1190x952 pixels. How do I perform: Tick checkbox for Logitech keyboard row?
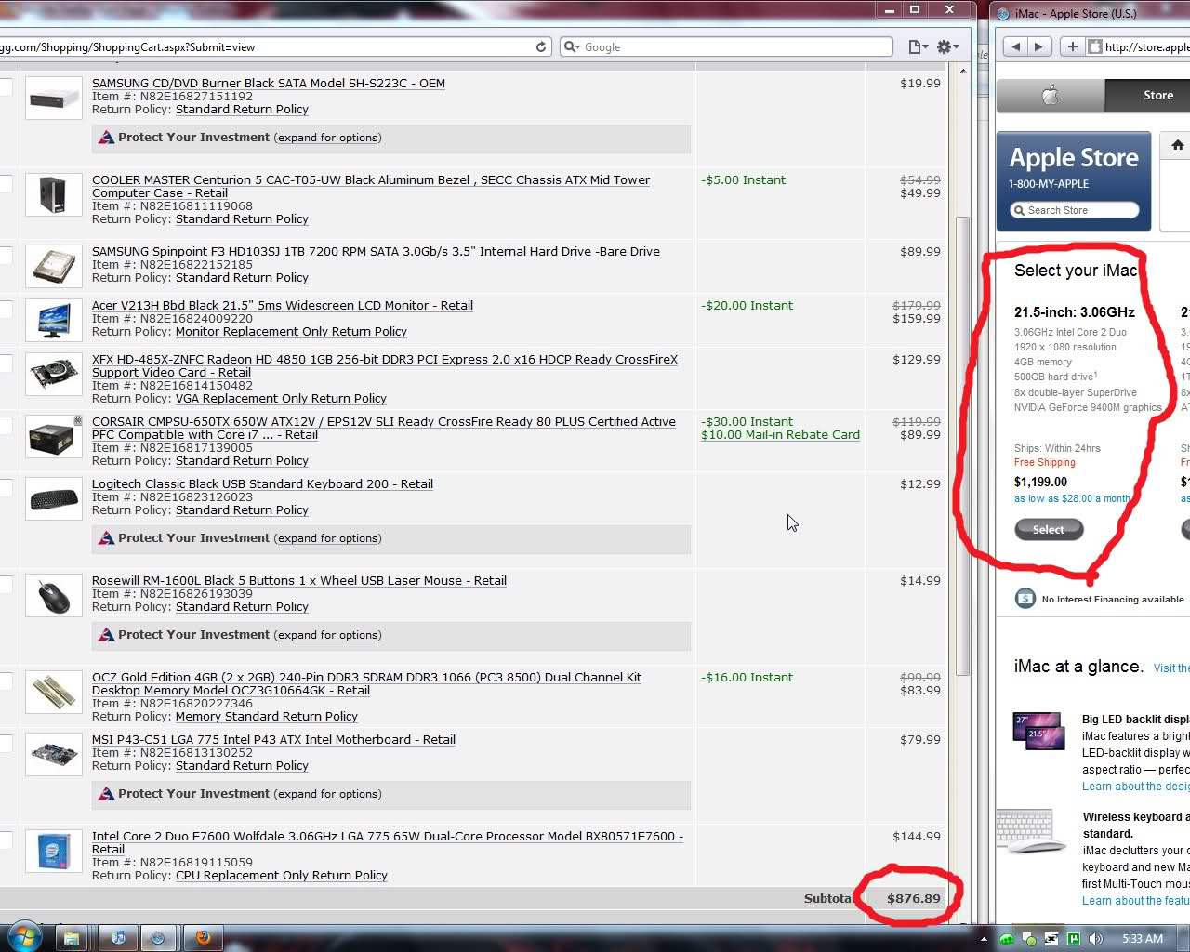pos(5,488)
